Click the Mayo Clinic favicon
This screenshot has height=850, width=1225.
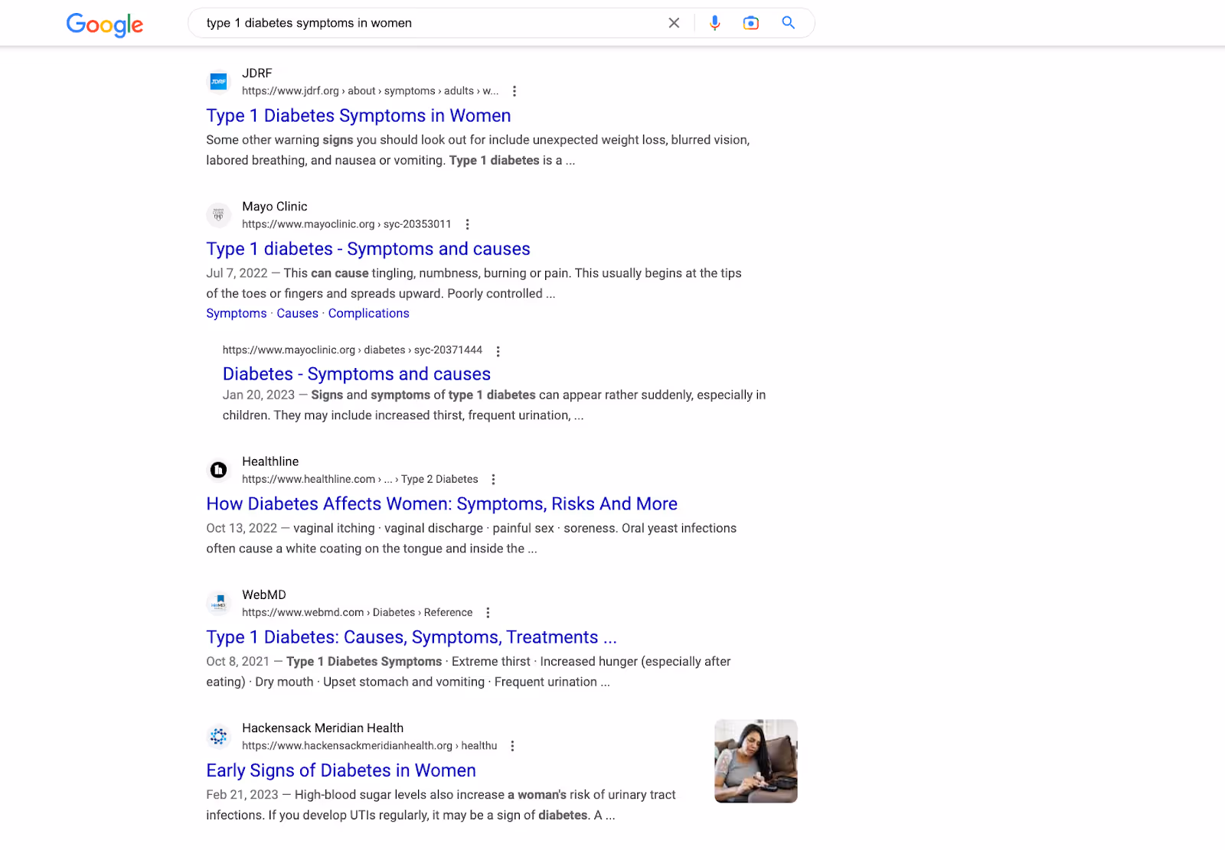point(218,214)
